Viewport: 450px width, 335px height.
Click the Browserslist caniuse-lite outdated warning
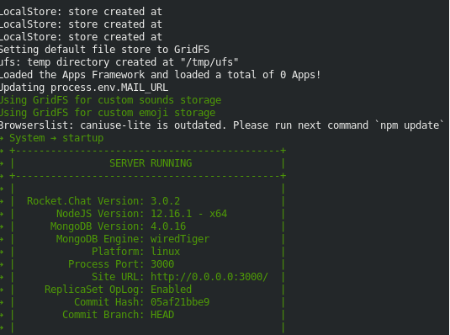pyautogui.click(x=222, y=125)
